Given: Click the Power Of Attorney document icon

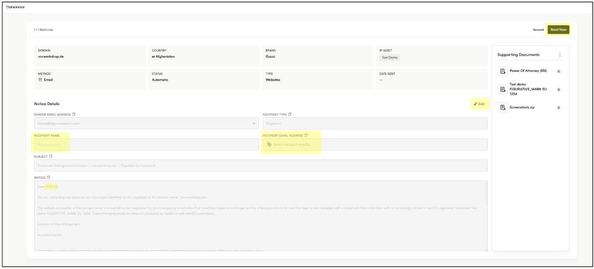Looking at the screenshot, I should coord(503,71).
